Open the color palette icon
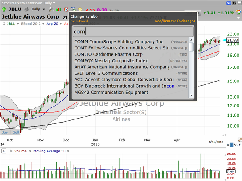Screen dimensions: 242x181 [x=238, y=12]
